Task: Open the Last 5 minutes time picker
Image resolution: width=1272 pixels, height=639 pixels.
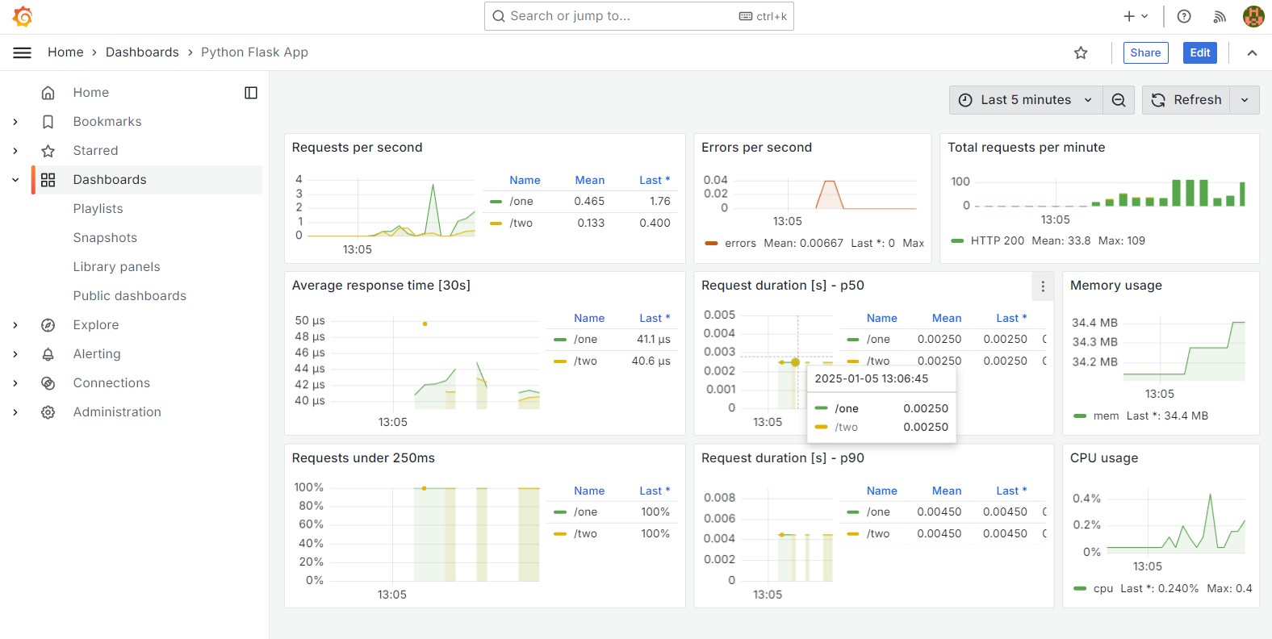Action: (x=1025, y=100)
